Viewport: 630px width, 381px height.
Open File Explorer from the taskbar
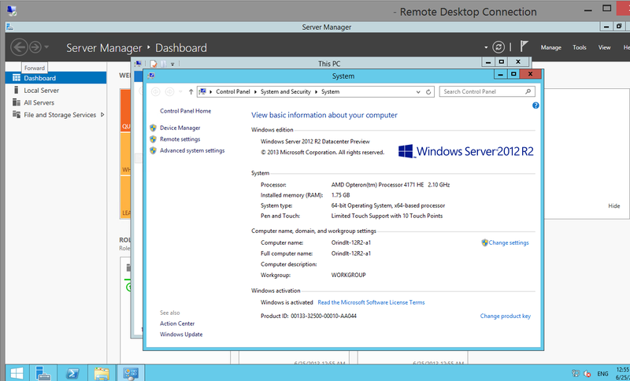click(x=102, y=373)
